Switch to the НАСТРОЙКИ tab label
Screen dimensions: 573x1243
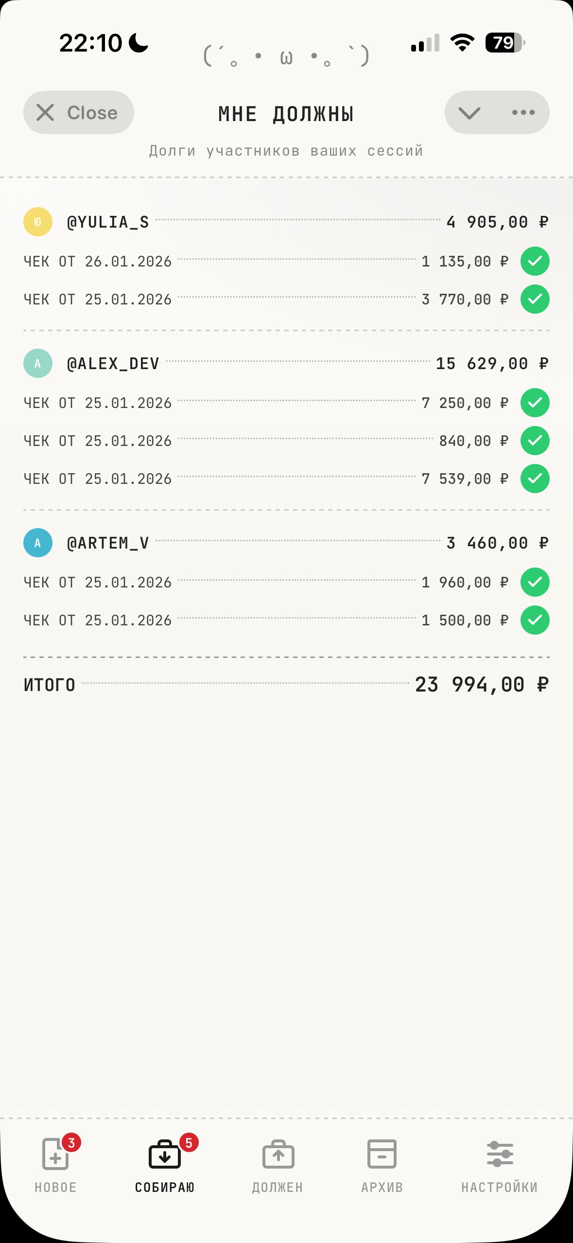click(x=500, y=1187)
